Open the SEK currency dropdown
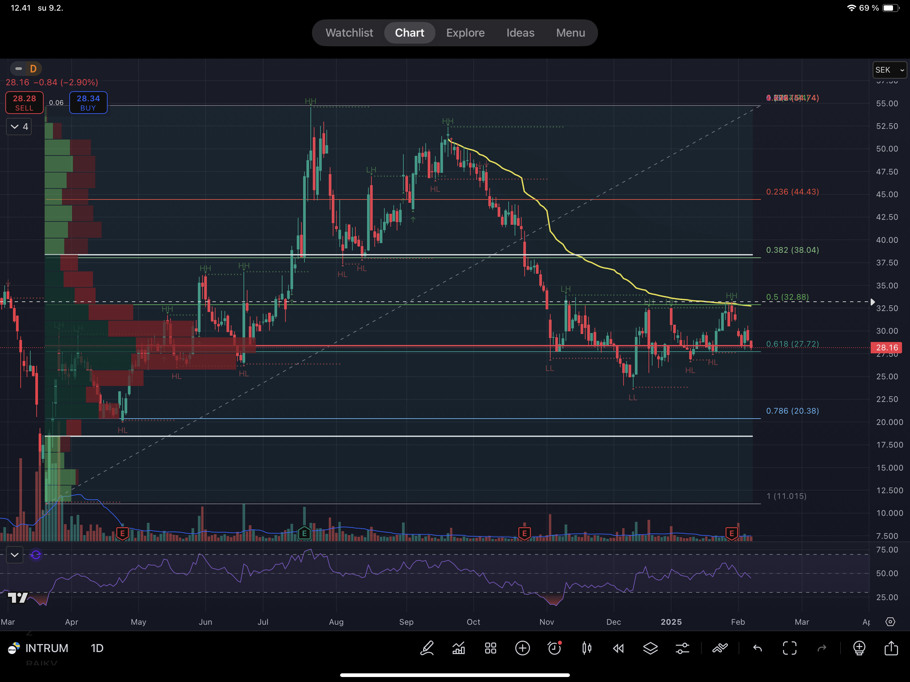The height and width of the screenshot is (682, 910). 889,70
